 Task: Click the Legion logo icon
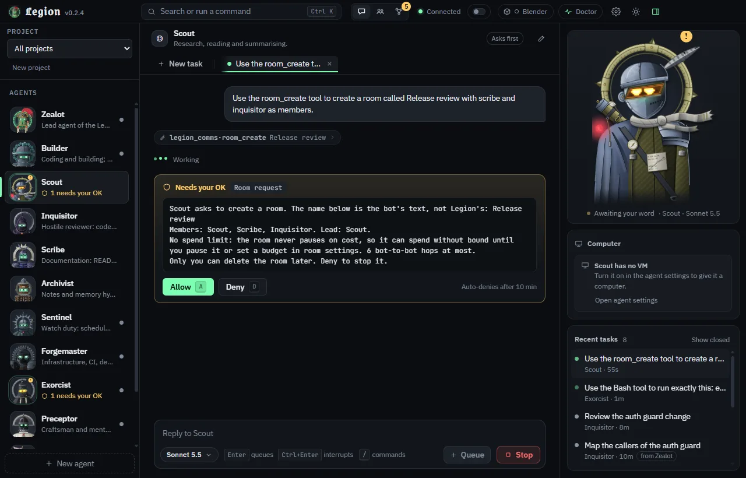pos(15,12)
